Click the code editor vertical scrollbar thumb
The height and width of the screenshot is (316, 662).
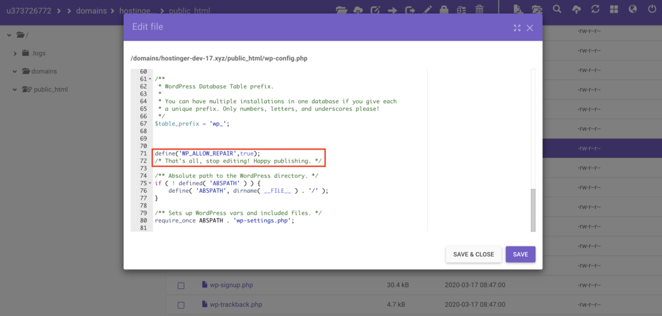(x=533, y=210)
